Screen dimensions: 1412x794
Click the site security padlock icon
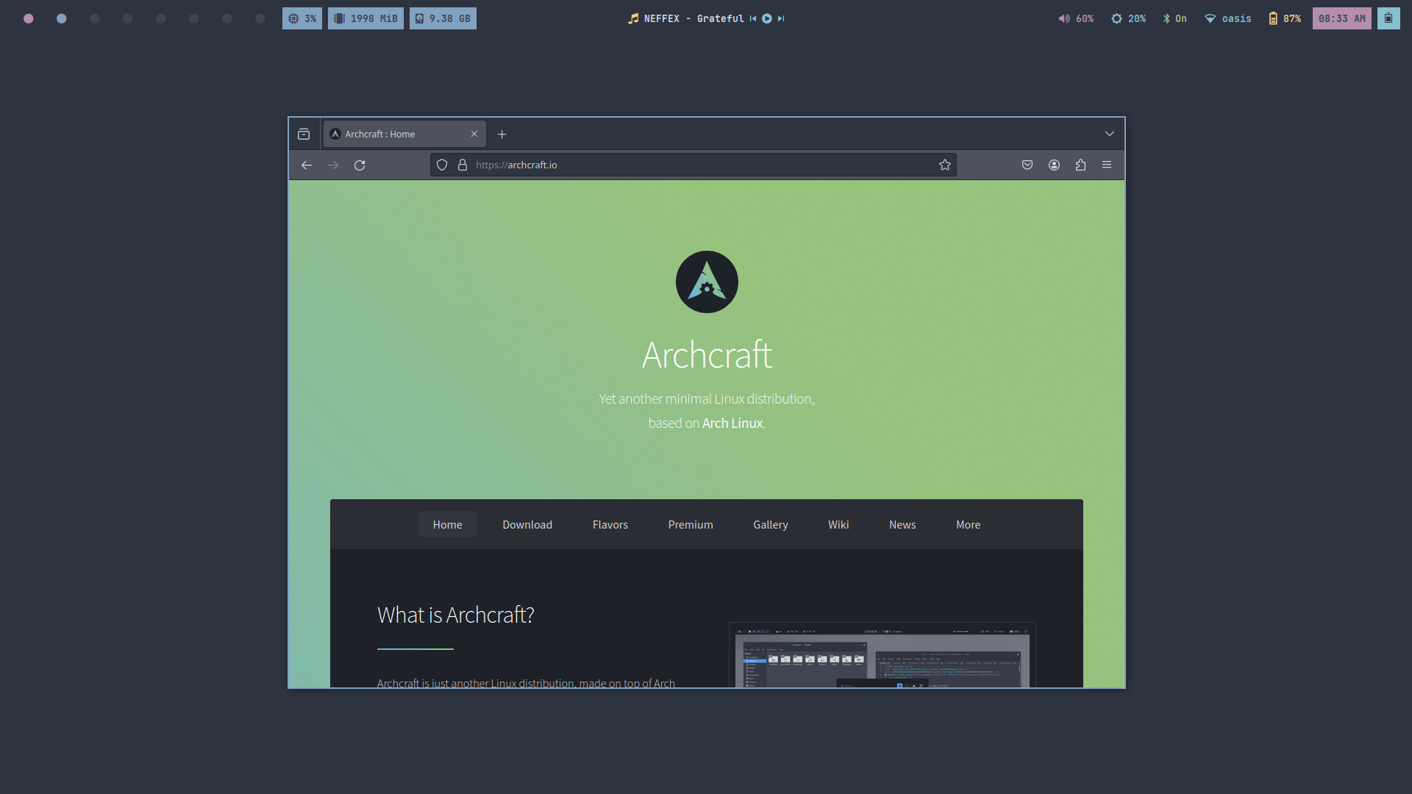pyautogui.click(x=463, y=165)
